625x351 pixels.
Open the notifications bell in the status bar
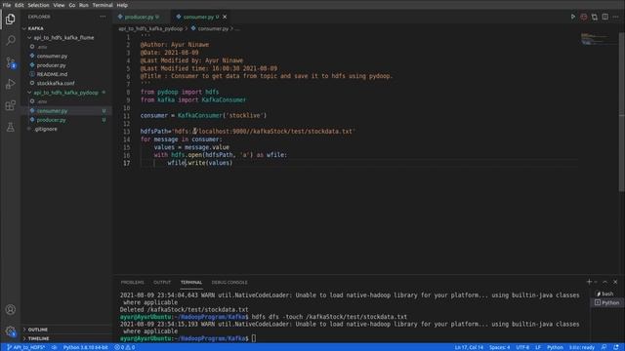616,347
